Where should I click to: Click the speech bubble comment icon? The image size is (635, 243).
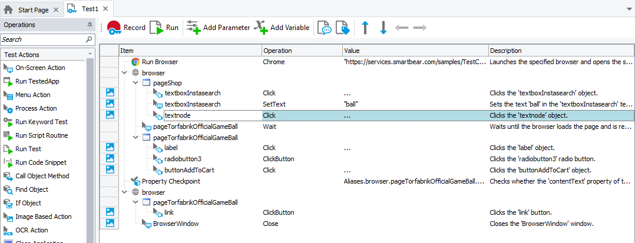click(324, 28)
